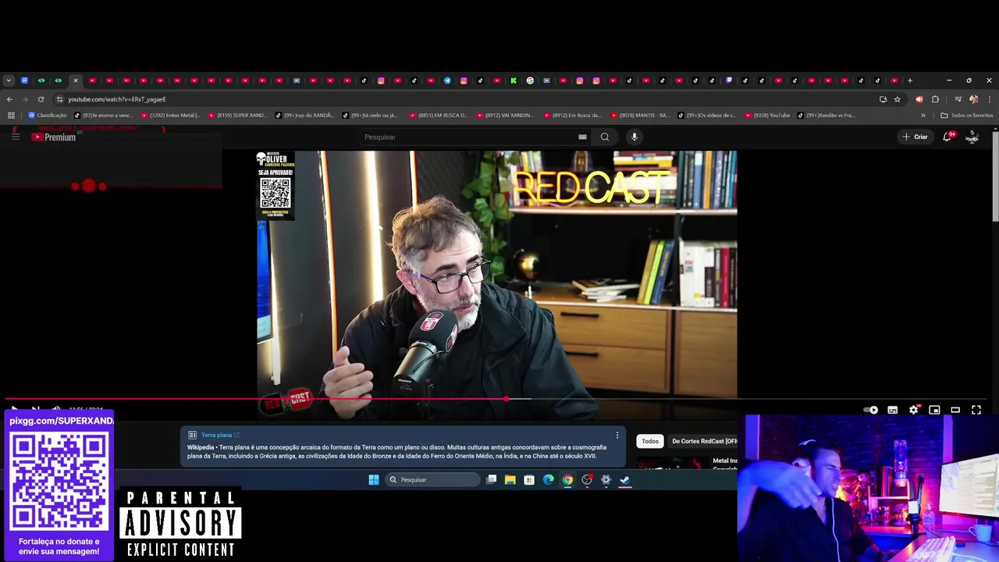Select the 'De Cortes RedCast' filter chip
The width and height of the screenshot is (999, 562).
point(702,441)
